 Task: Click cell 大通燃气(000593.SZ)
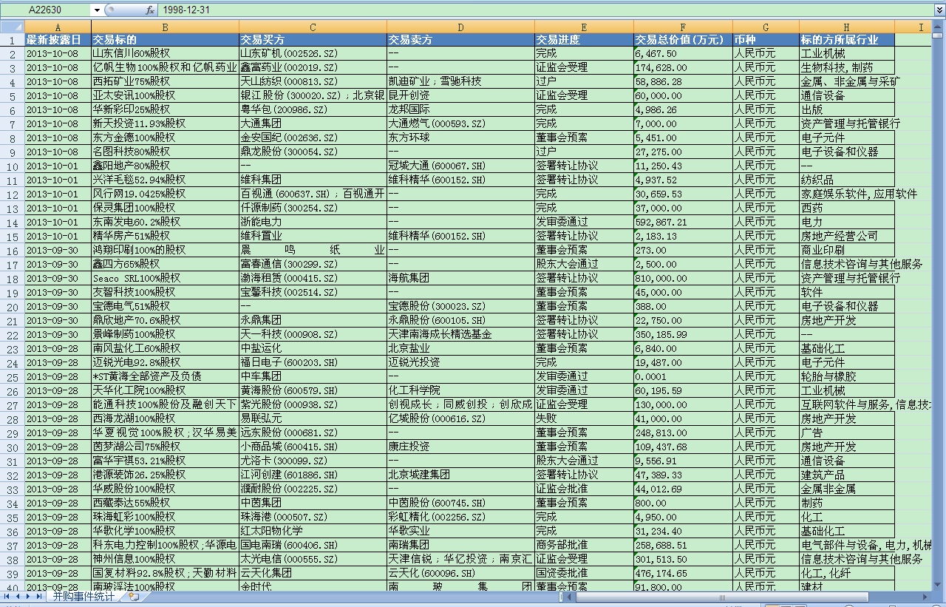[x=460, y=124]
